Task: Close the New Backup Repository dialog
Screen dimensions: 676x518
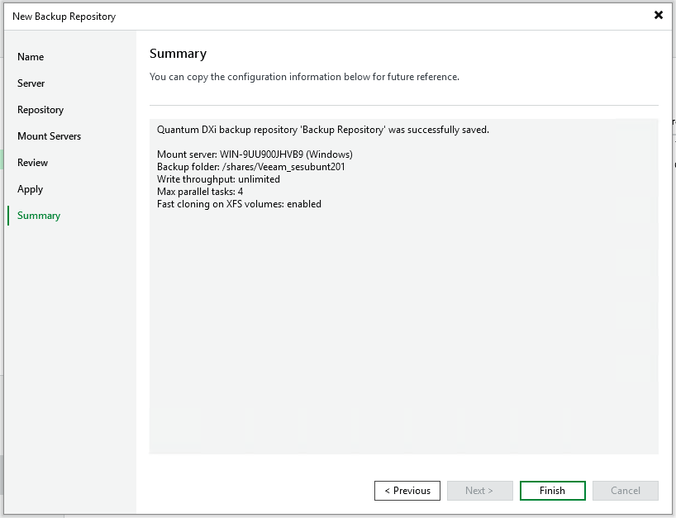Action: tap(658, 15)
